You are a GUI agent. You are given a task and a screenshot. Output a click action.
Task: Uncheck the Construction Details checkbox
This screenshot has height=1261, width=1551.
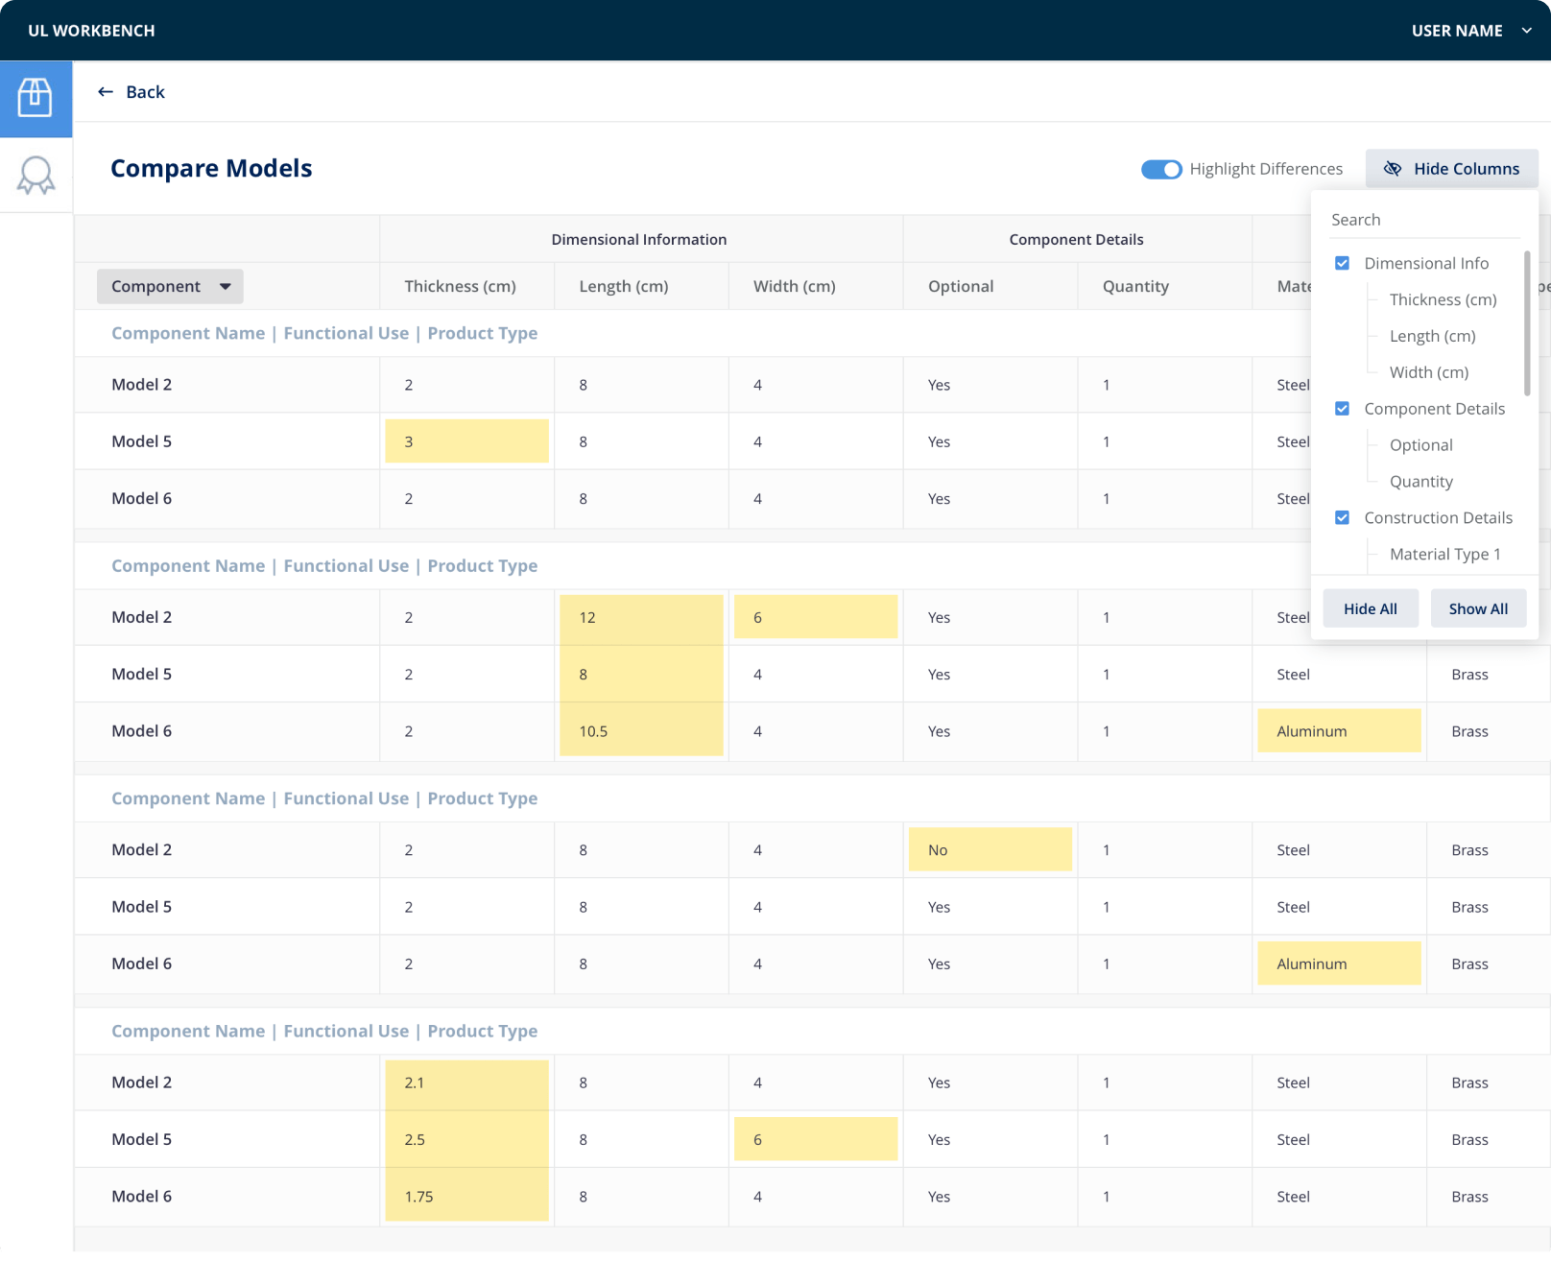1342,518
